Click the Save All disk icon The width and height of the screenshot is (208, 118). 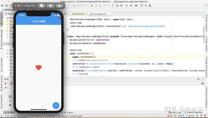point(6,5)
